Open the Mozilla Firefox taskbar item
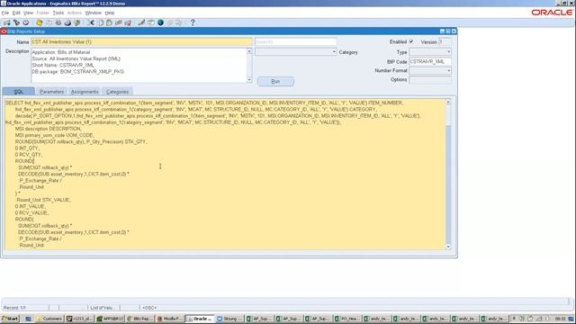 pos(170,319)
